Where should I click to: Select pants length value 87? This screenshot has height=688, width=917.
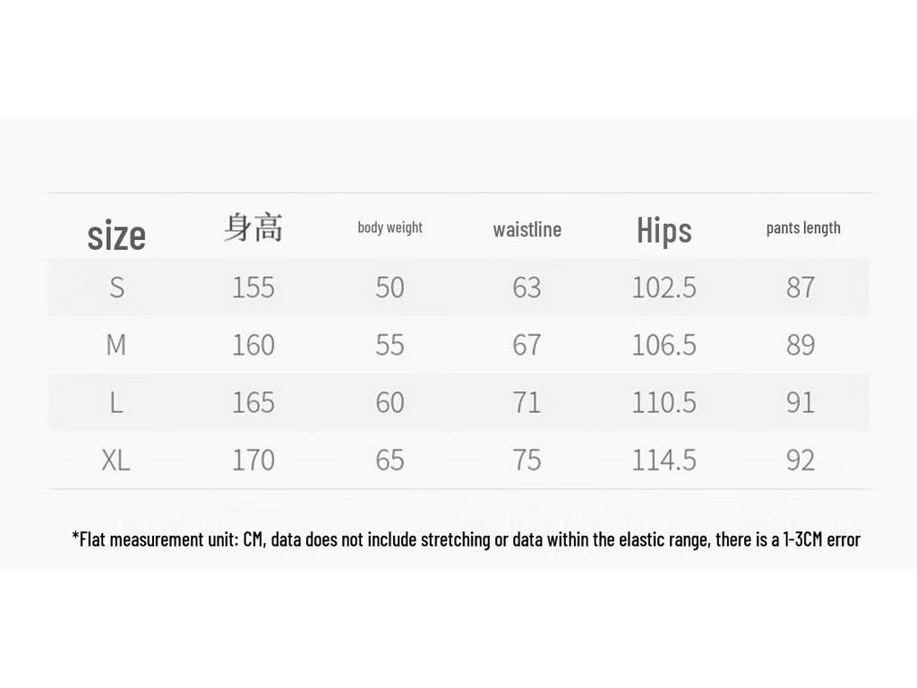click(801, 288)
